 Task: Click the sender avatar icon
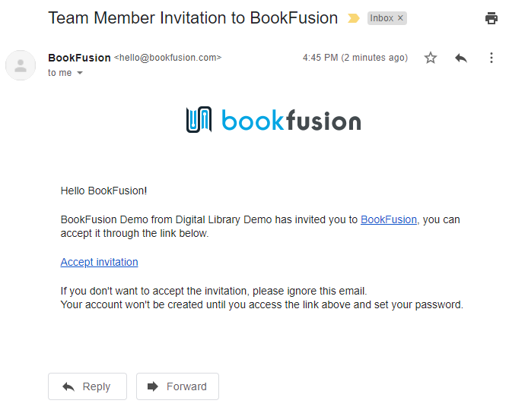21,65
